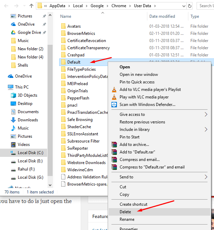Open the Downloads folder in sidebar
Viewport: 214px width, 230px height.
click(x=28, y=120)
